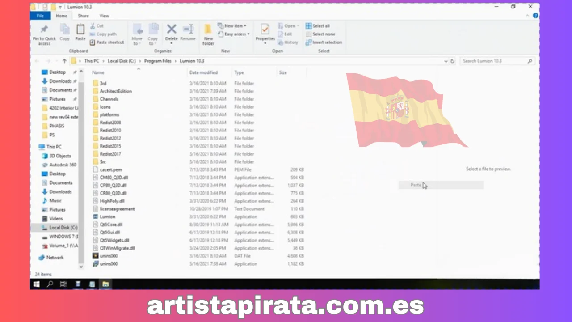Screen dimensions: 572x322
Task: Click the Refresh button by address bar
Action: pos(453,61)
